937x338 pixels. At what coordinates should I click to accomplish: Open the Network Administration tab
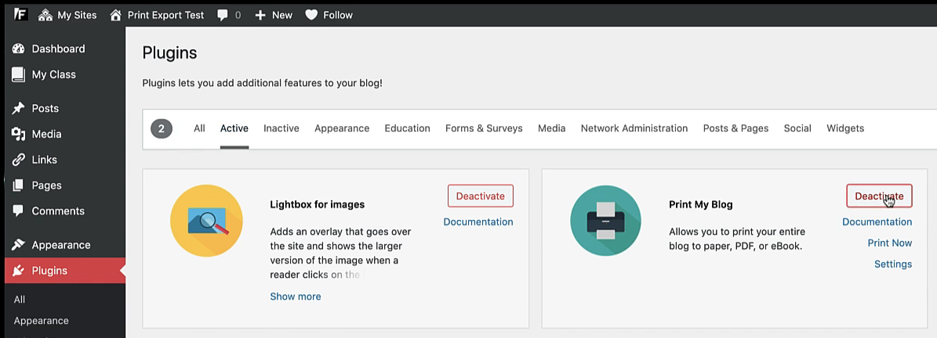[634, 128]
